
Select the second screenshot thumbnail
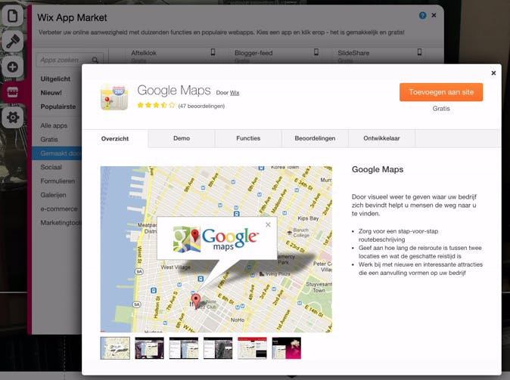pos(149,348)
